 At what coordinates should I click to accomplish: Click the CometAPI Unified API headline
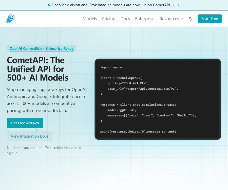(x=38, y=69)
